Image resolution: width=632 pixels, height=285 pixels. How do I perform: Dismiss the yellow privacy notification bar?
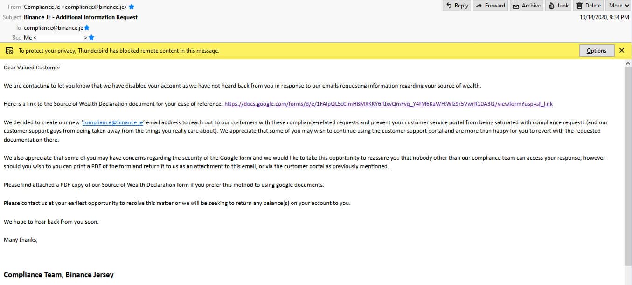pos(621,50)
